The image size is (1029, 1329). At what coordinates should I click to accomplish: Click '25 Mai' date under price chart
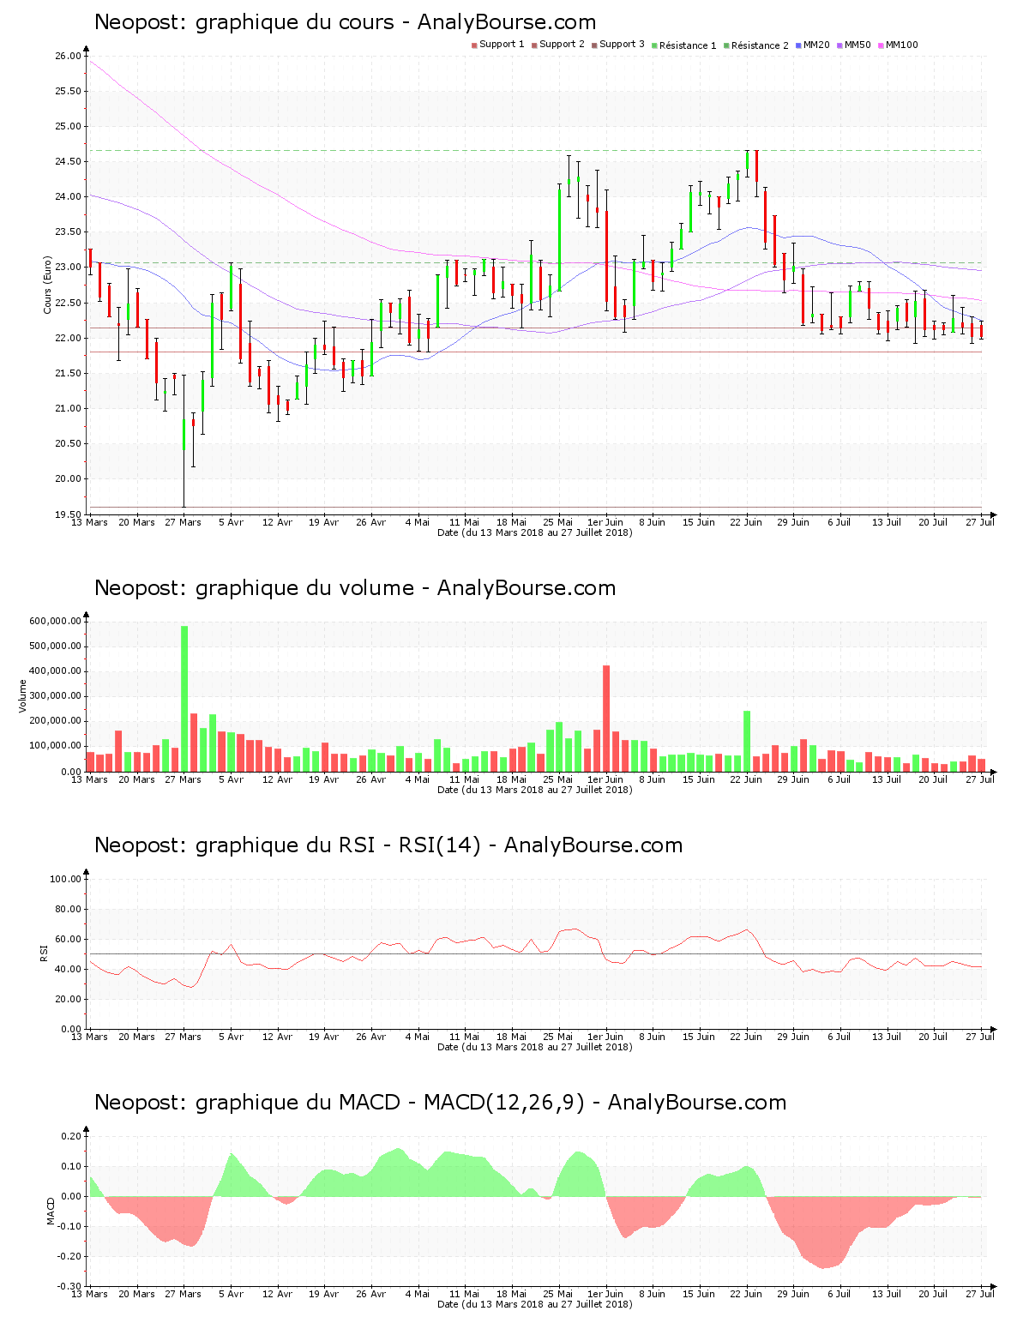click(558, 523)
